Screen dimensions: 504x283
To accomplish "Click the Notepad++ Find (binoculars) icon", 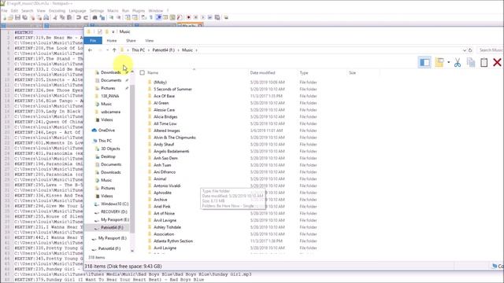I will coord(94,17).
